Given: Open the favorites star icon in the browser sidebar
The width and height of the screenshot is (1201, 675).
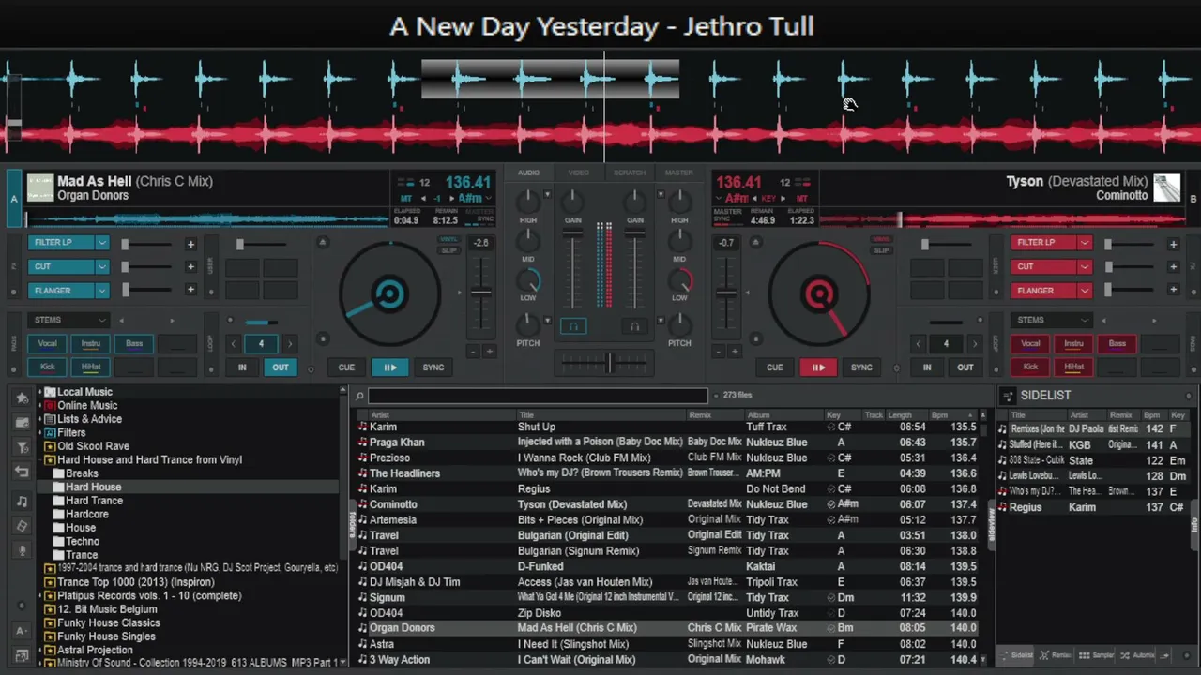Looking at the screenshot, I should pyautogui.click(x=22, y=397).
